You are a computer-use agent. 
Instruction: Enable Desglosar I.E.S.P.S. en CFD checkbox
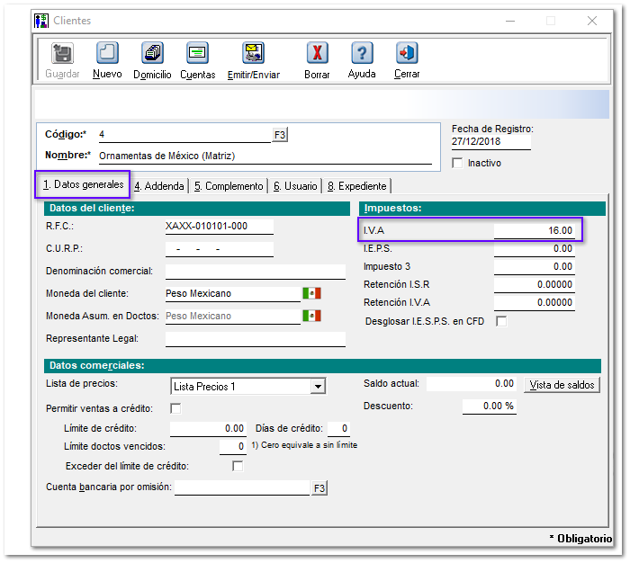coord(501,321)
